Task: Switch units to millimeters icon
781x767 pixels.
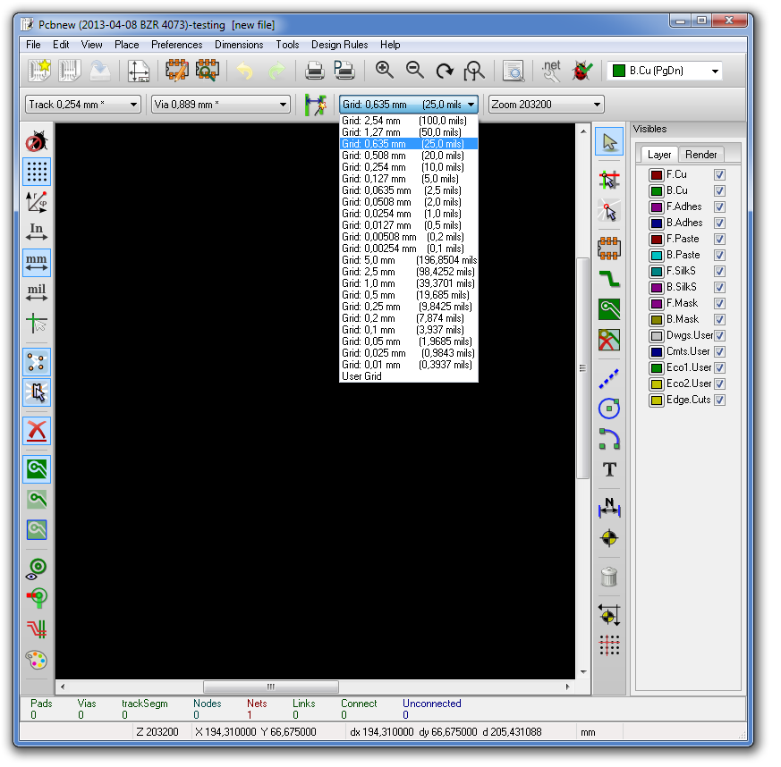Action: (x=37, y=263)
